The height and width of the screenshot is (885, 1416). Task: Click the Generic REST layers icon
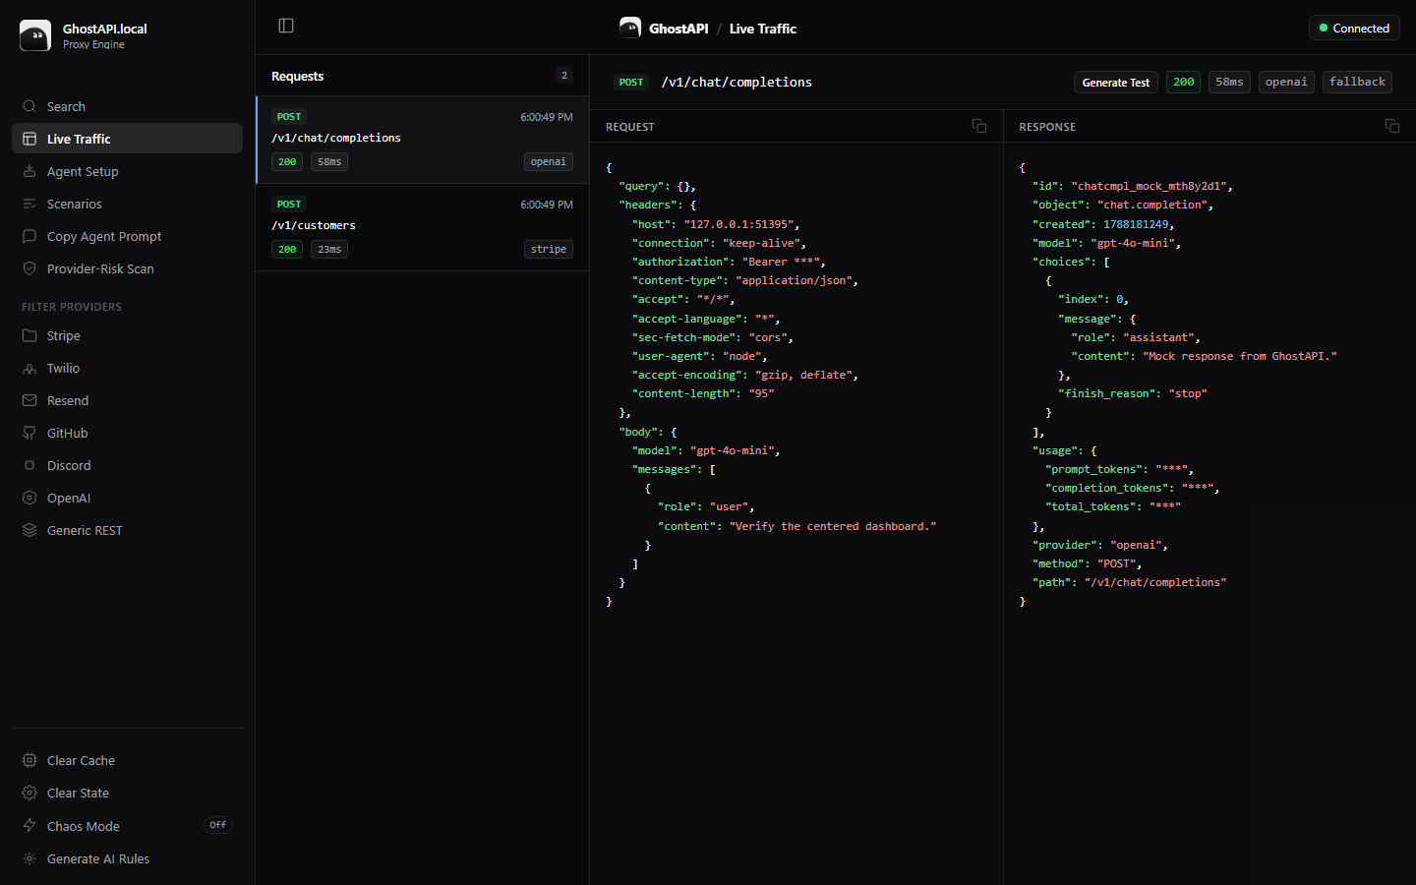[x=29, y=530]
